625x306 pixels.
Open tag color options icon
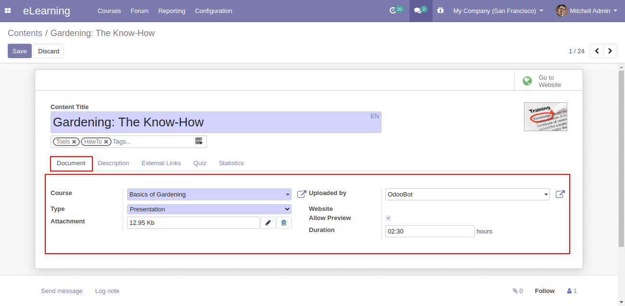pos(199,141)
